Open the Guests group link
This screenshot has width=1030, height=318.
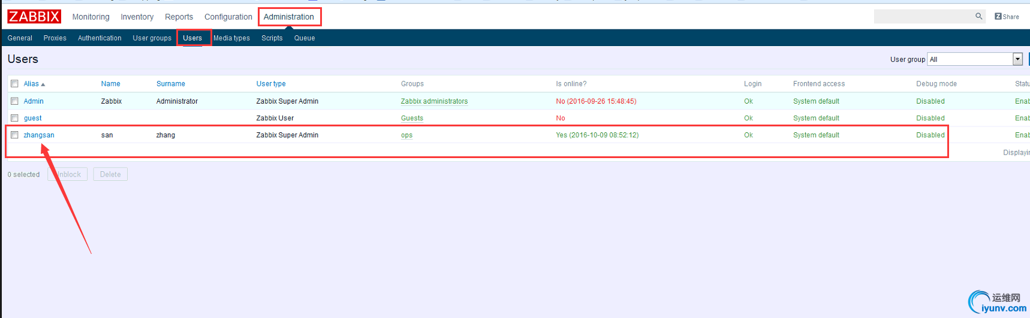pos(412,118)
